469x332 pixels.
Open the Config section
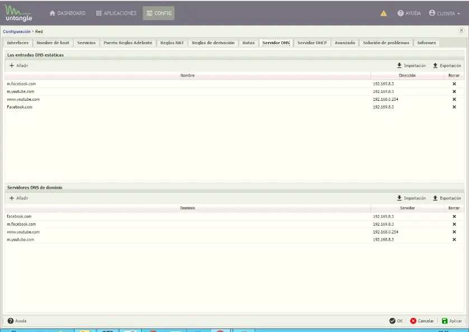158,13
